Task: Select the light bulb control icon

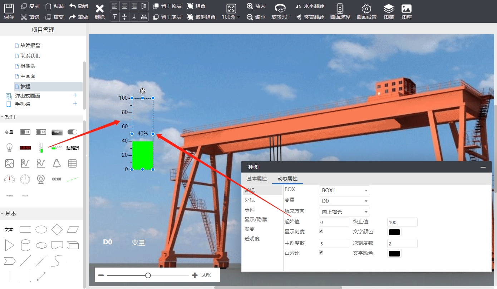Action: pos(9,148)
